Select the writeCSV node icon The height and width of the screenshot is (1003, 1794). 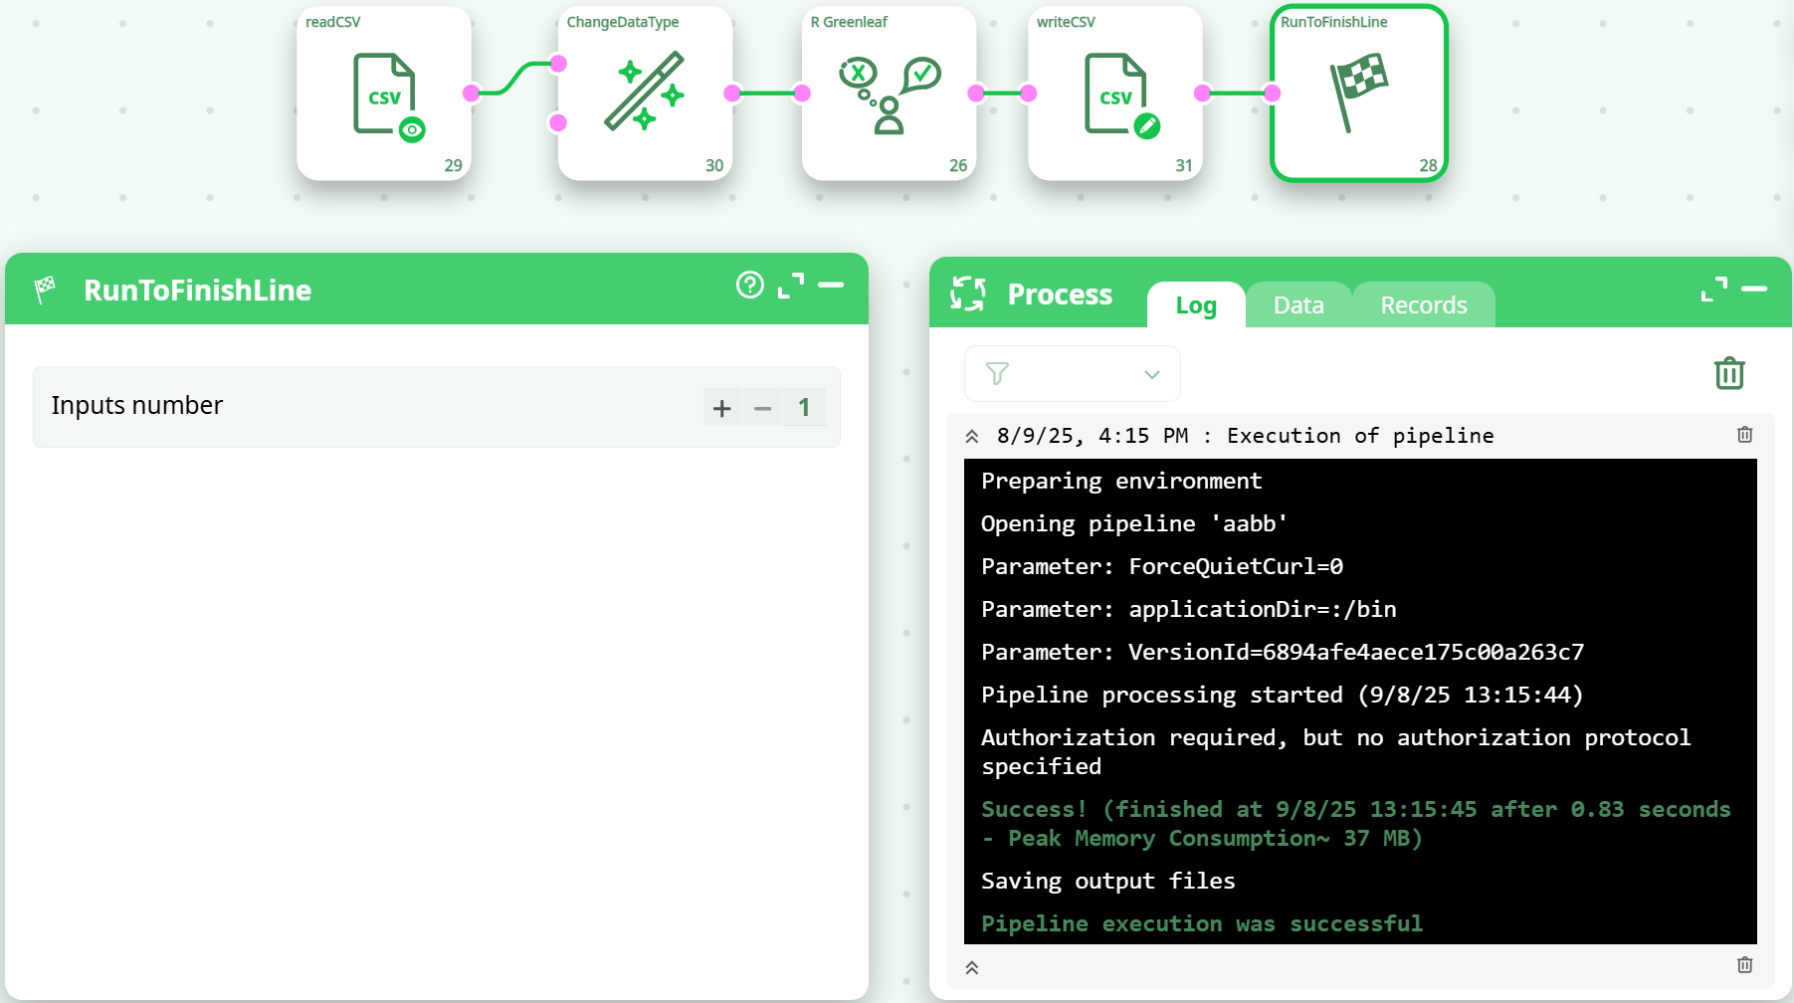coord(1115,95)
